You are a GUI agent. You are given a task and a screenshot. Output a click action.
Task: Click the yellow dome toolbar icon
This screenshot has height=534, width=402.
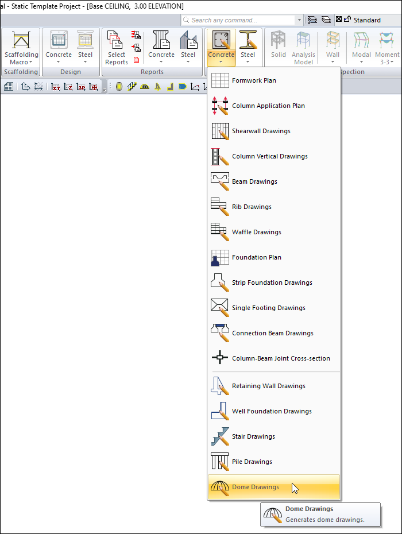click(145, 87)
